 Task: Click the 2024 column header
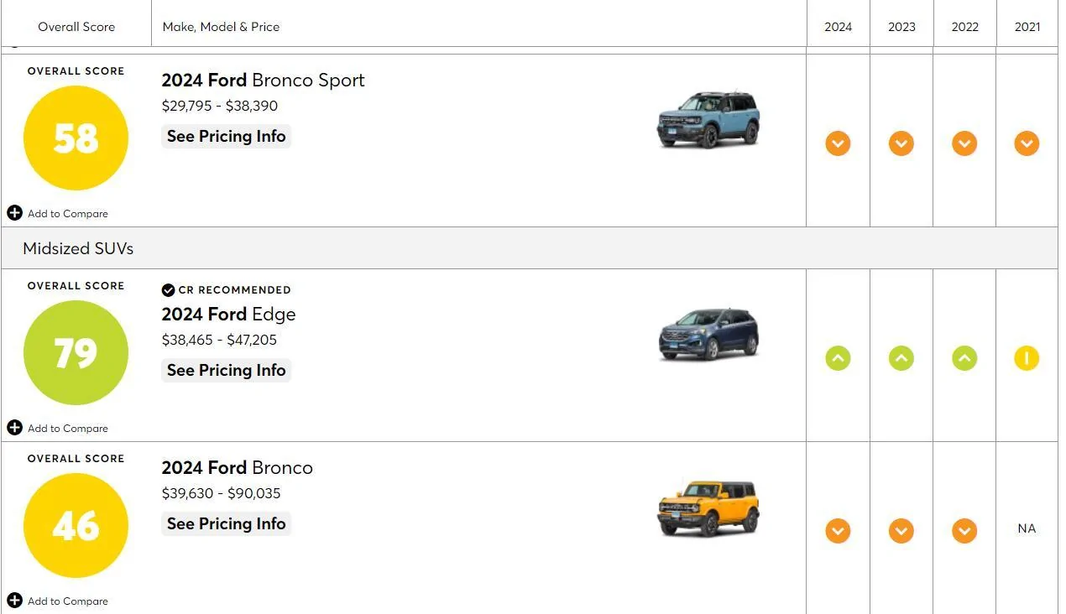pyautogui.click(x=838, y=26)
